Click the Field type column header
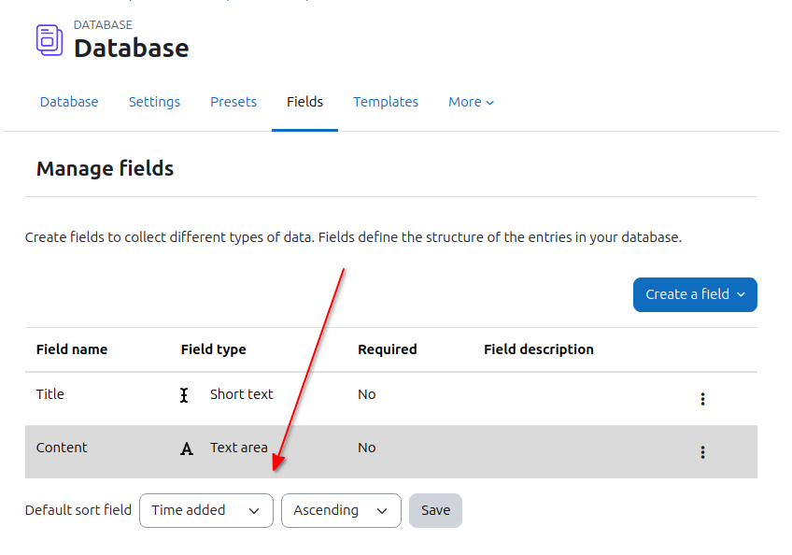The height and width of the screenshot is (555, 792). 213,349
